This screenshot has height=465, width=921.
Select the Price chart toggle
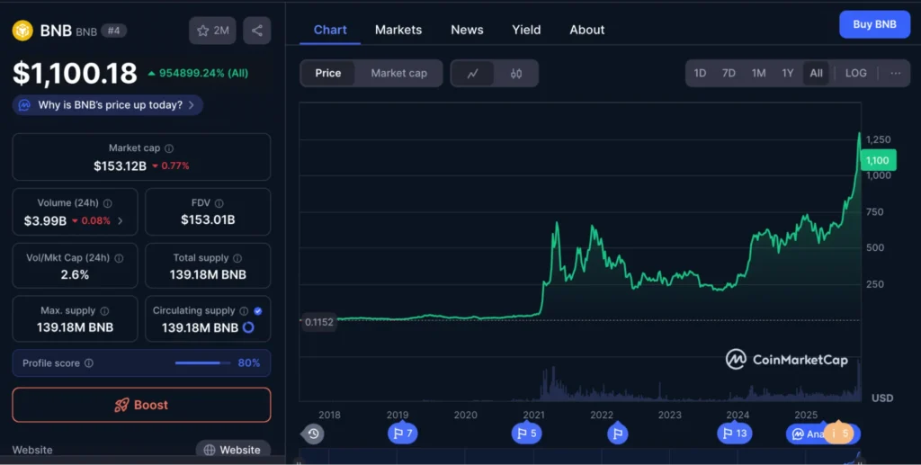point(328,74)
